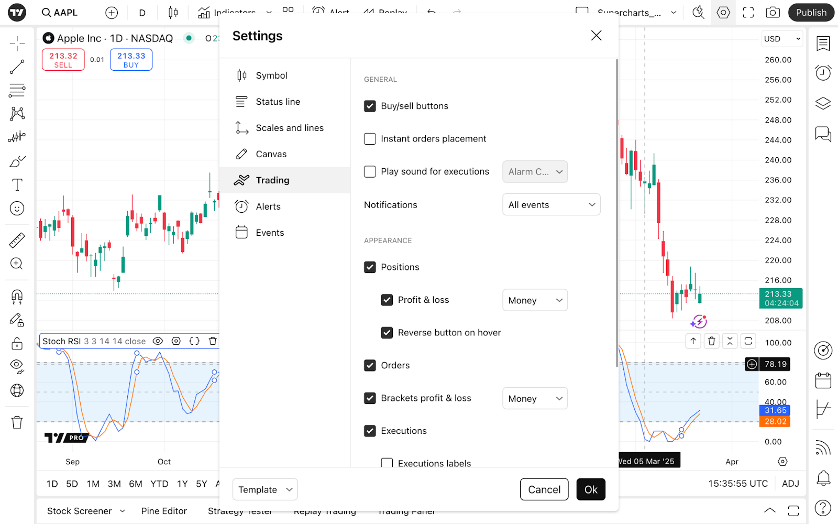
Task: Enable Play sound for executions
Action: pos(370,171)
